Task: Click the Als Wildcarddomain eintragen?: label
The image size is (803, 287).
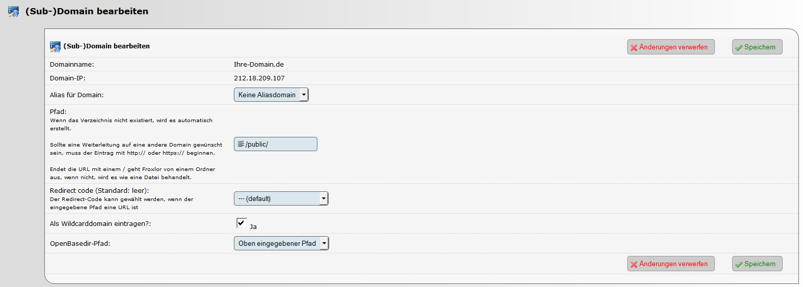Action: (100, 224)
